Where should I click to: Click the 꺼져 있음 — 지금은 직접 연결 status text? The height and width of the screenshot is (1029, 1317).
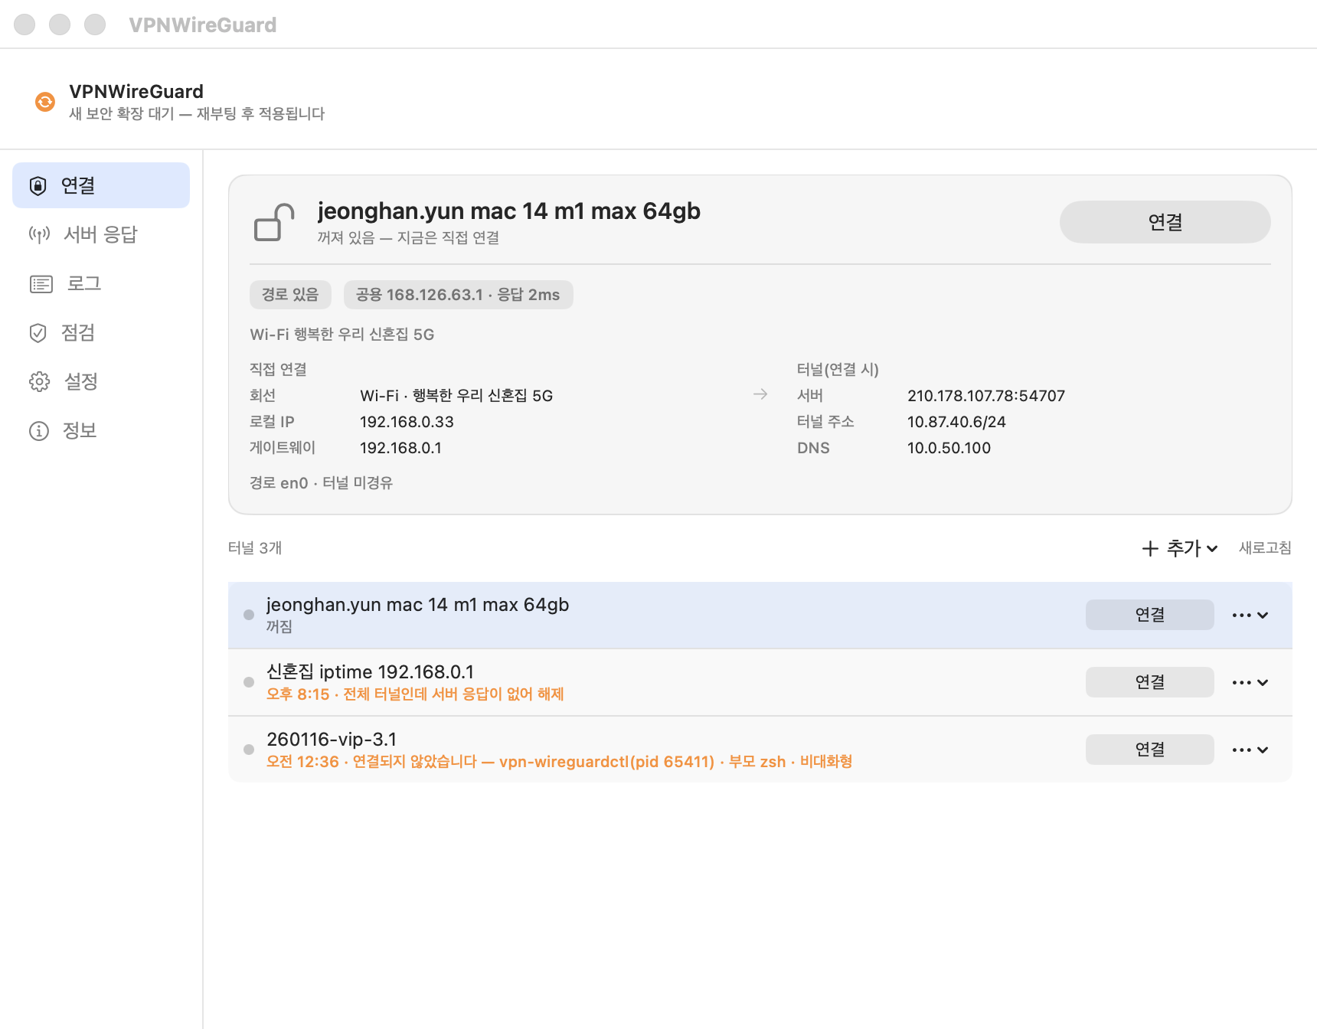pos(408,238)
